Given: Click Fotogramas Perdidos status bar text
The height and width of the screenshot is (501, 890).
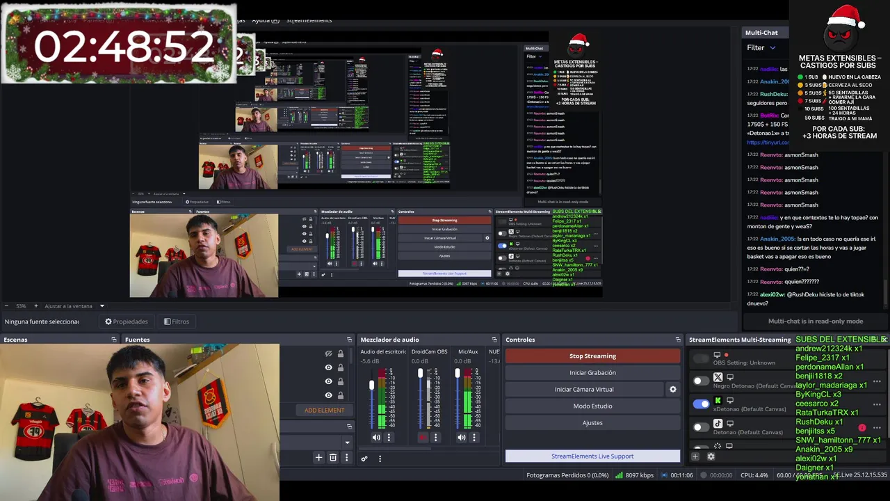Looking at the screenshot, I should click(567, 475).
